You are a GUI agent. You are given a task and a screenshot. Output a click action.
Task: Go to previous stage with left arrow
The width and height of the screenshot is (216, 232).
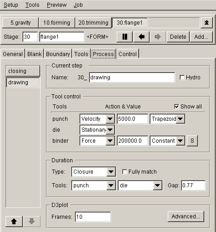(x=141, y=37)
